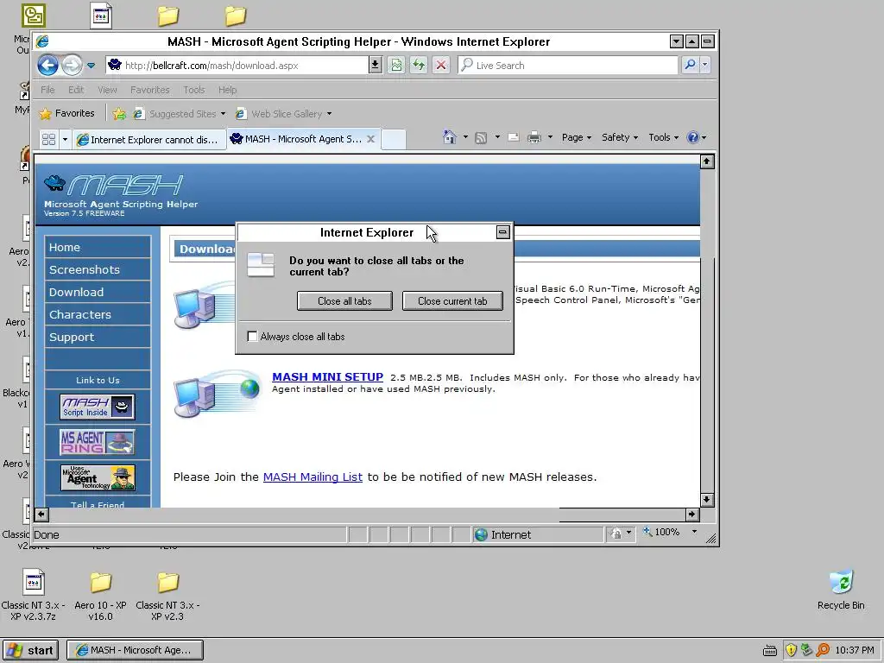884x663 pixels.
Task: Click the MASH MINI SETUP link
Action: [327, 376]
